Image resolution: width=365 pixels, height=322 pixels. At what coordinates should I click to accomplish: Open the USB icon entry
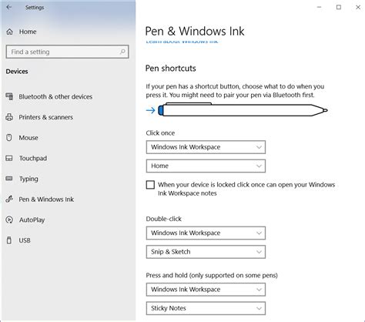tap(9, 240)
